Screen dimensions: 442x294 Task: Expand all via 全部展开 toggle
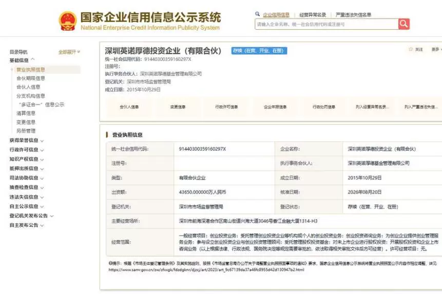[x=69, y=52]
